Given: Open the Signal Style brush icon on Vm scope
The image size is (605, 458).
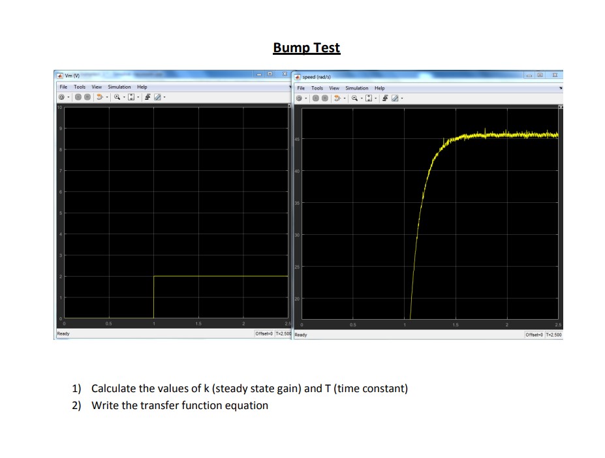Looking at the screenshot, I should click(157, 97).
